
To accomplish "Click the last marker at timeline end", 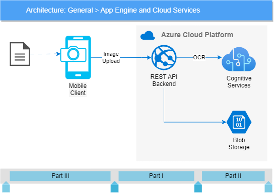I will (x=268, y=187).
